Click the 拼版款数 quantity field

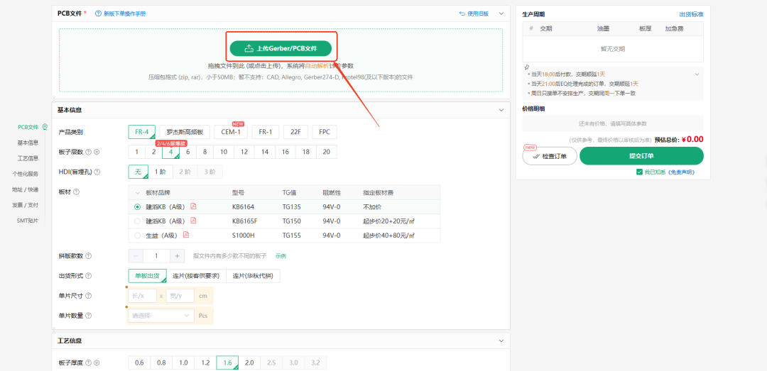tap(156, 255)
